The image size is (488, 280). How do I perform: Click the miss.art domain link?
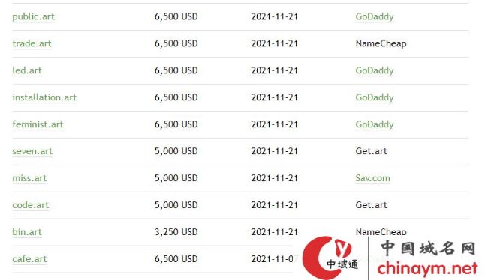coord(29,178)
